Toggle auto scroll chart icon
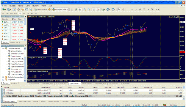Screen dimensions: 186x107 pyautogui.click(x=94, y=9)
